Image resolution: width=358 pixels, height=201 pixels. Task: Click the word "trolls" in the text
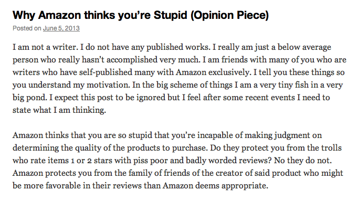coord(331,148)
